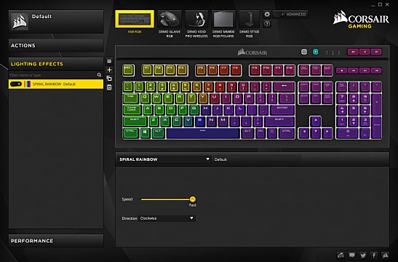398x262 pixels.
Task: Open the Direction Clockwise dropdown
Action: (167, 218)
